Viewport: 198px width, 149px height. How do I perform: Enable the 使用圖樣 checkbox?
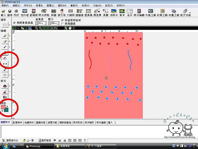tap(62, 24)
